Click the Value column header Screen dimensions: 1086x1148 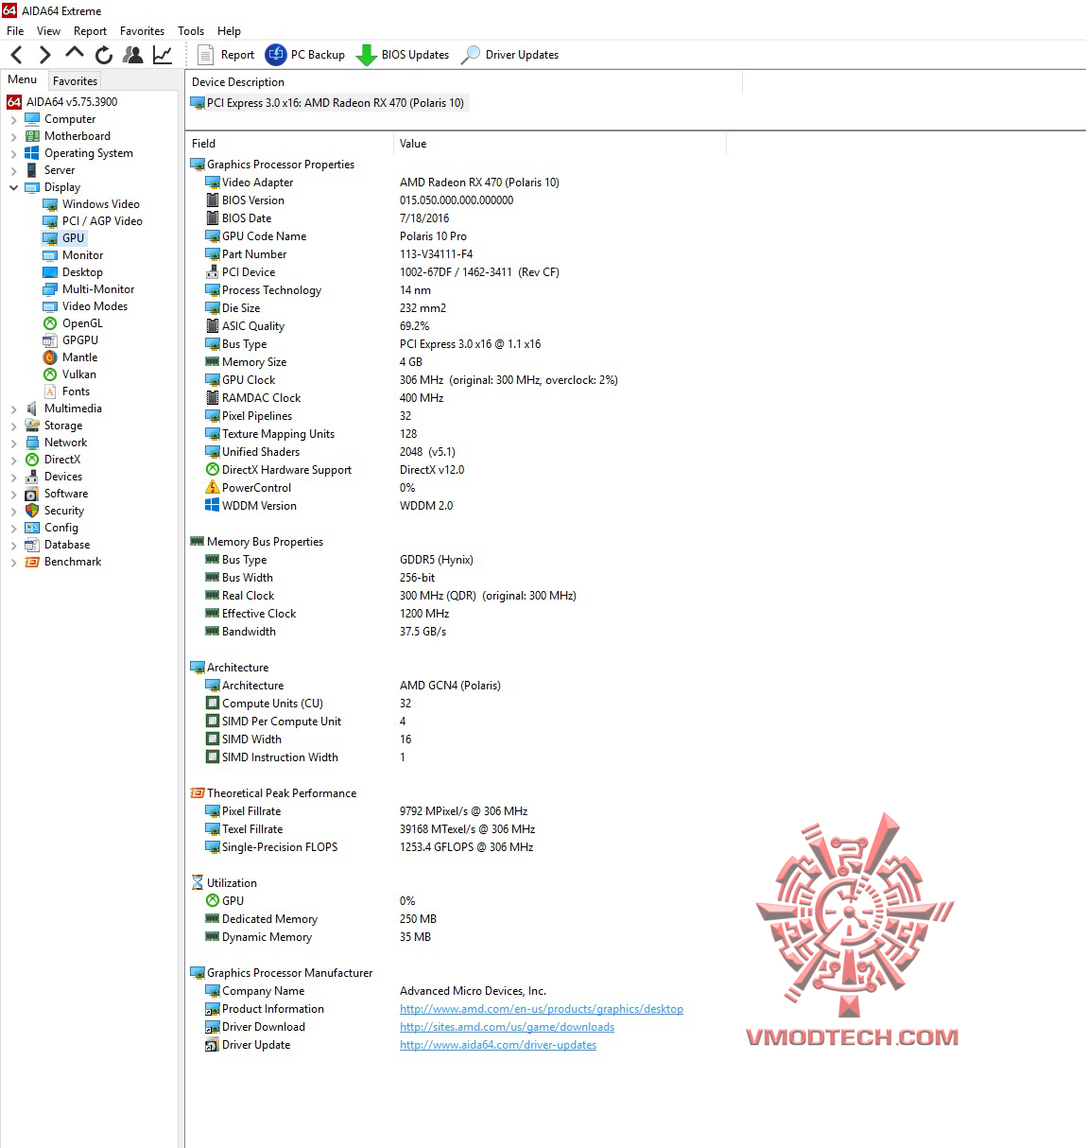click(560, 144)
